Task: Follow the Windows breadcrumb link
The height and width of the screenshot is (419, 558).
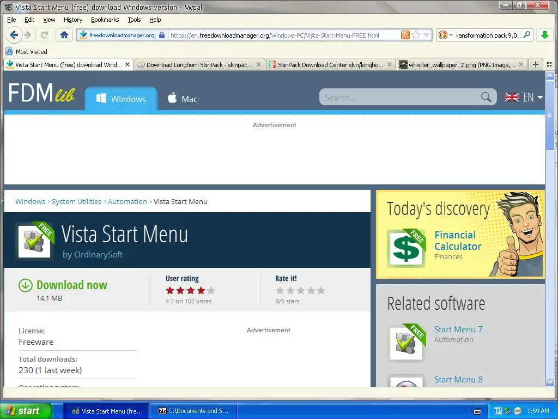Action: pos(31,201)
